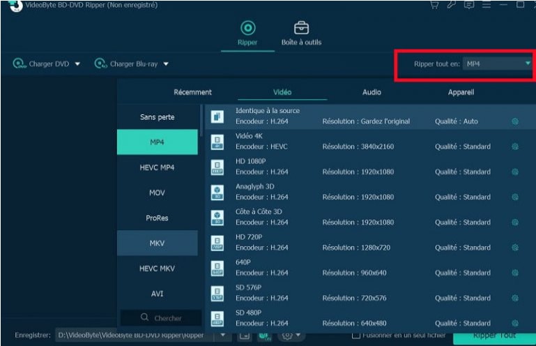This screenshot has height=346, width=536.
Task: Open settings gear for SD 576P
Action: click(x=515, y=298)
